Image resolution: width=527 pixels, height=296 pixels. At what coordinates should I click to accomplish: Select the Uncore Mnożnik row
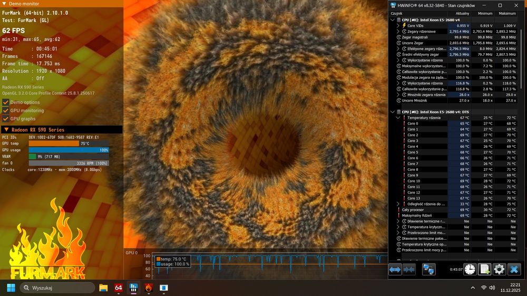453,100
